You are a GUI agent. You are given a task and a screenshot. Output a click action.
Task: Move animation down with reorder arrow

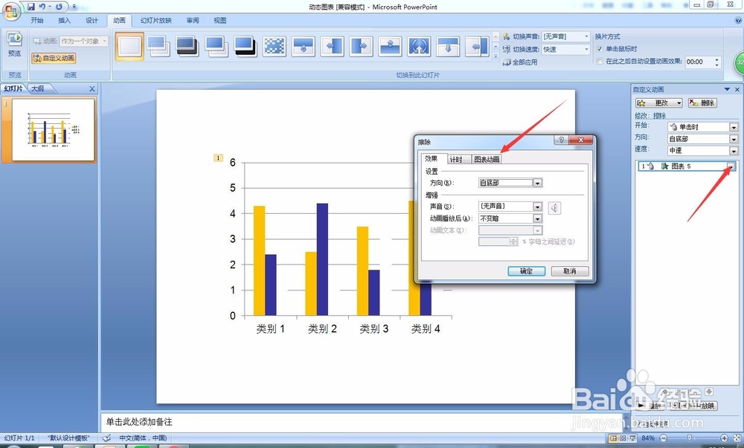[709, 392]
